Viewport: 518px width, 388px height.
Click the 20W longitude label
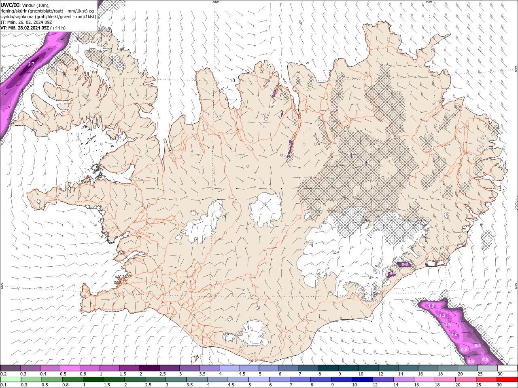215,2
